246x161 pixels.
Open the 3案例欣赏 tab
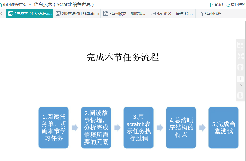[124, 14]
